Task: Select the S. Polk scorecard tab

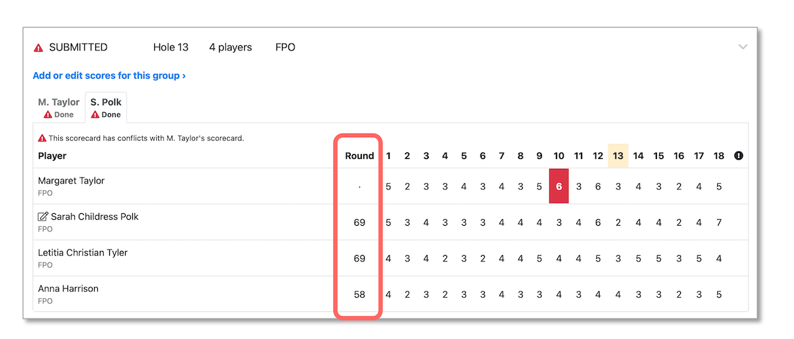Action: coord(106,108)
